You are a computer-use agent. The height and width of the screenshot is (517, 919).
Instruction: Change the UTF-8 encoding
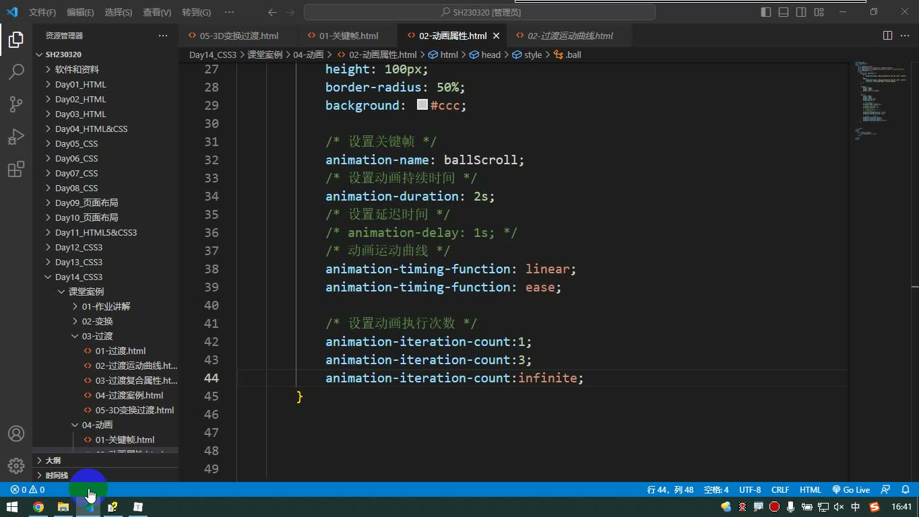tap(750, 489)
